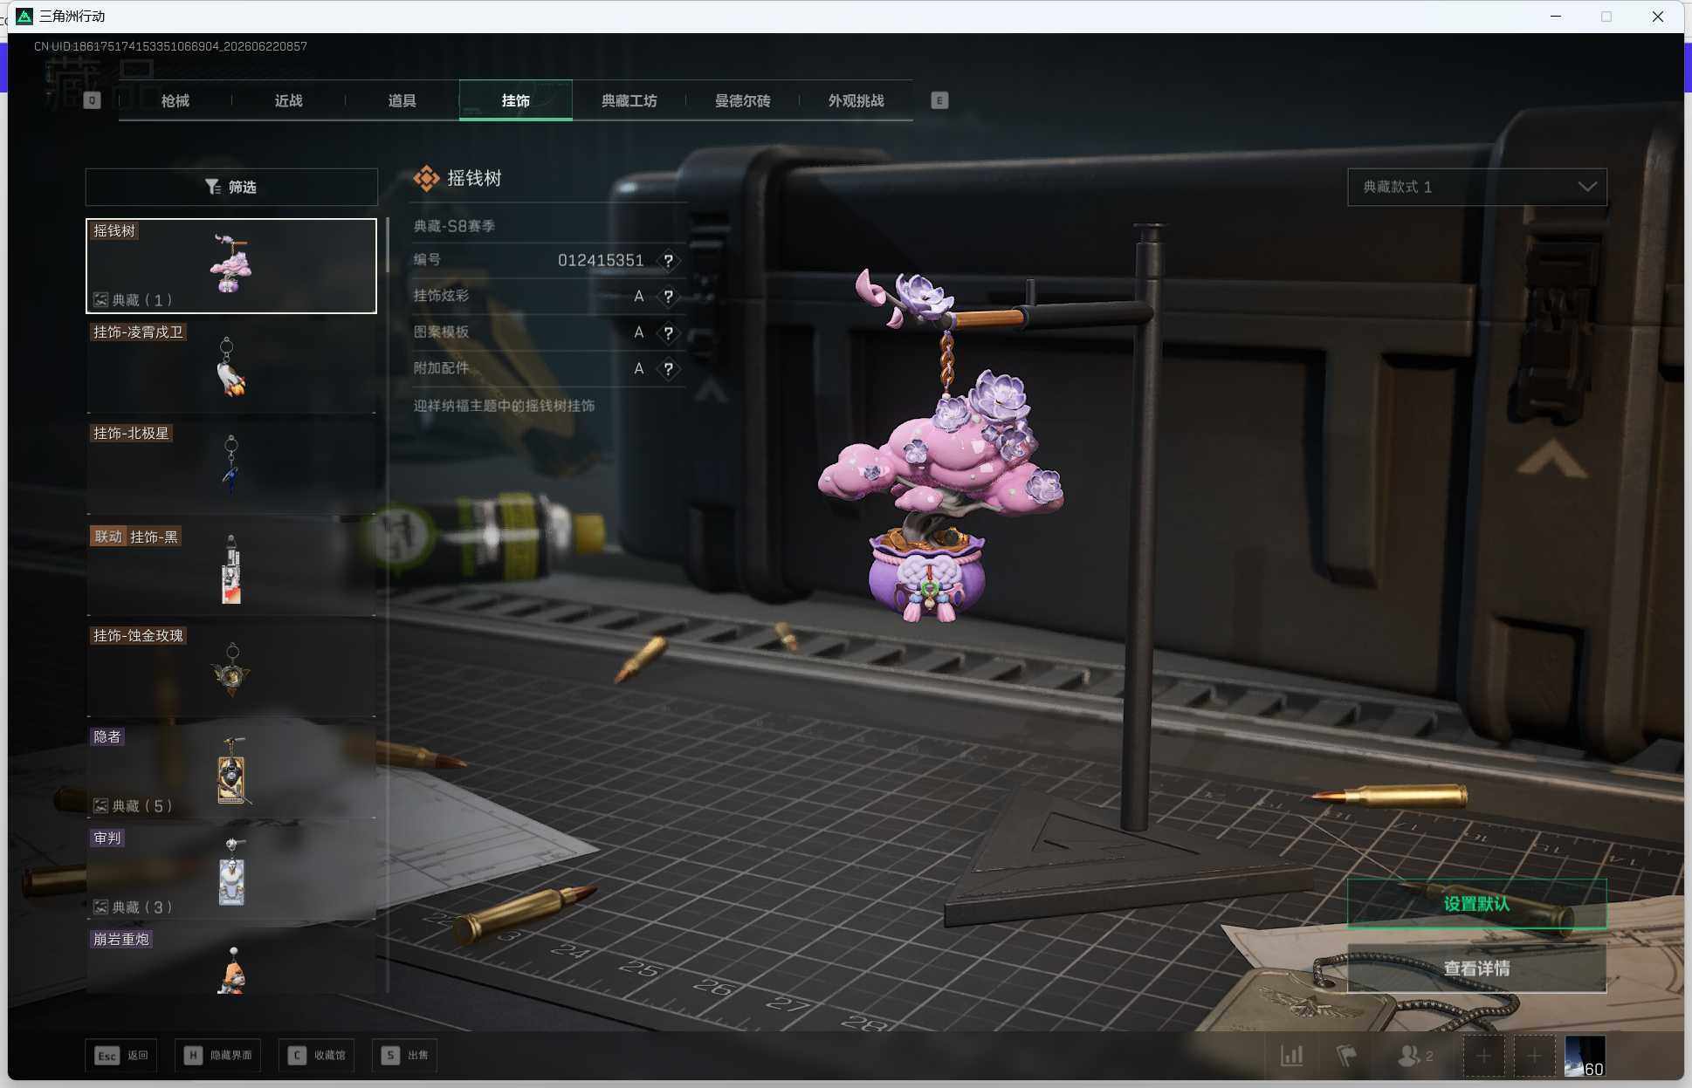Open the player avatar level 60
Viewport: 1692px width, 1088px height.
[1585, 1057]
